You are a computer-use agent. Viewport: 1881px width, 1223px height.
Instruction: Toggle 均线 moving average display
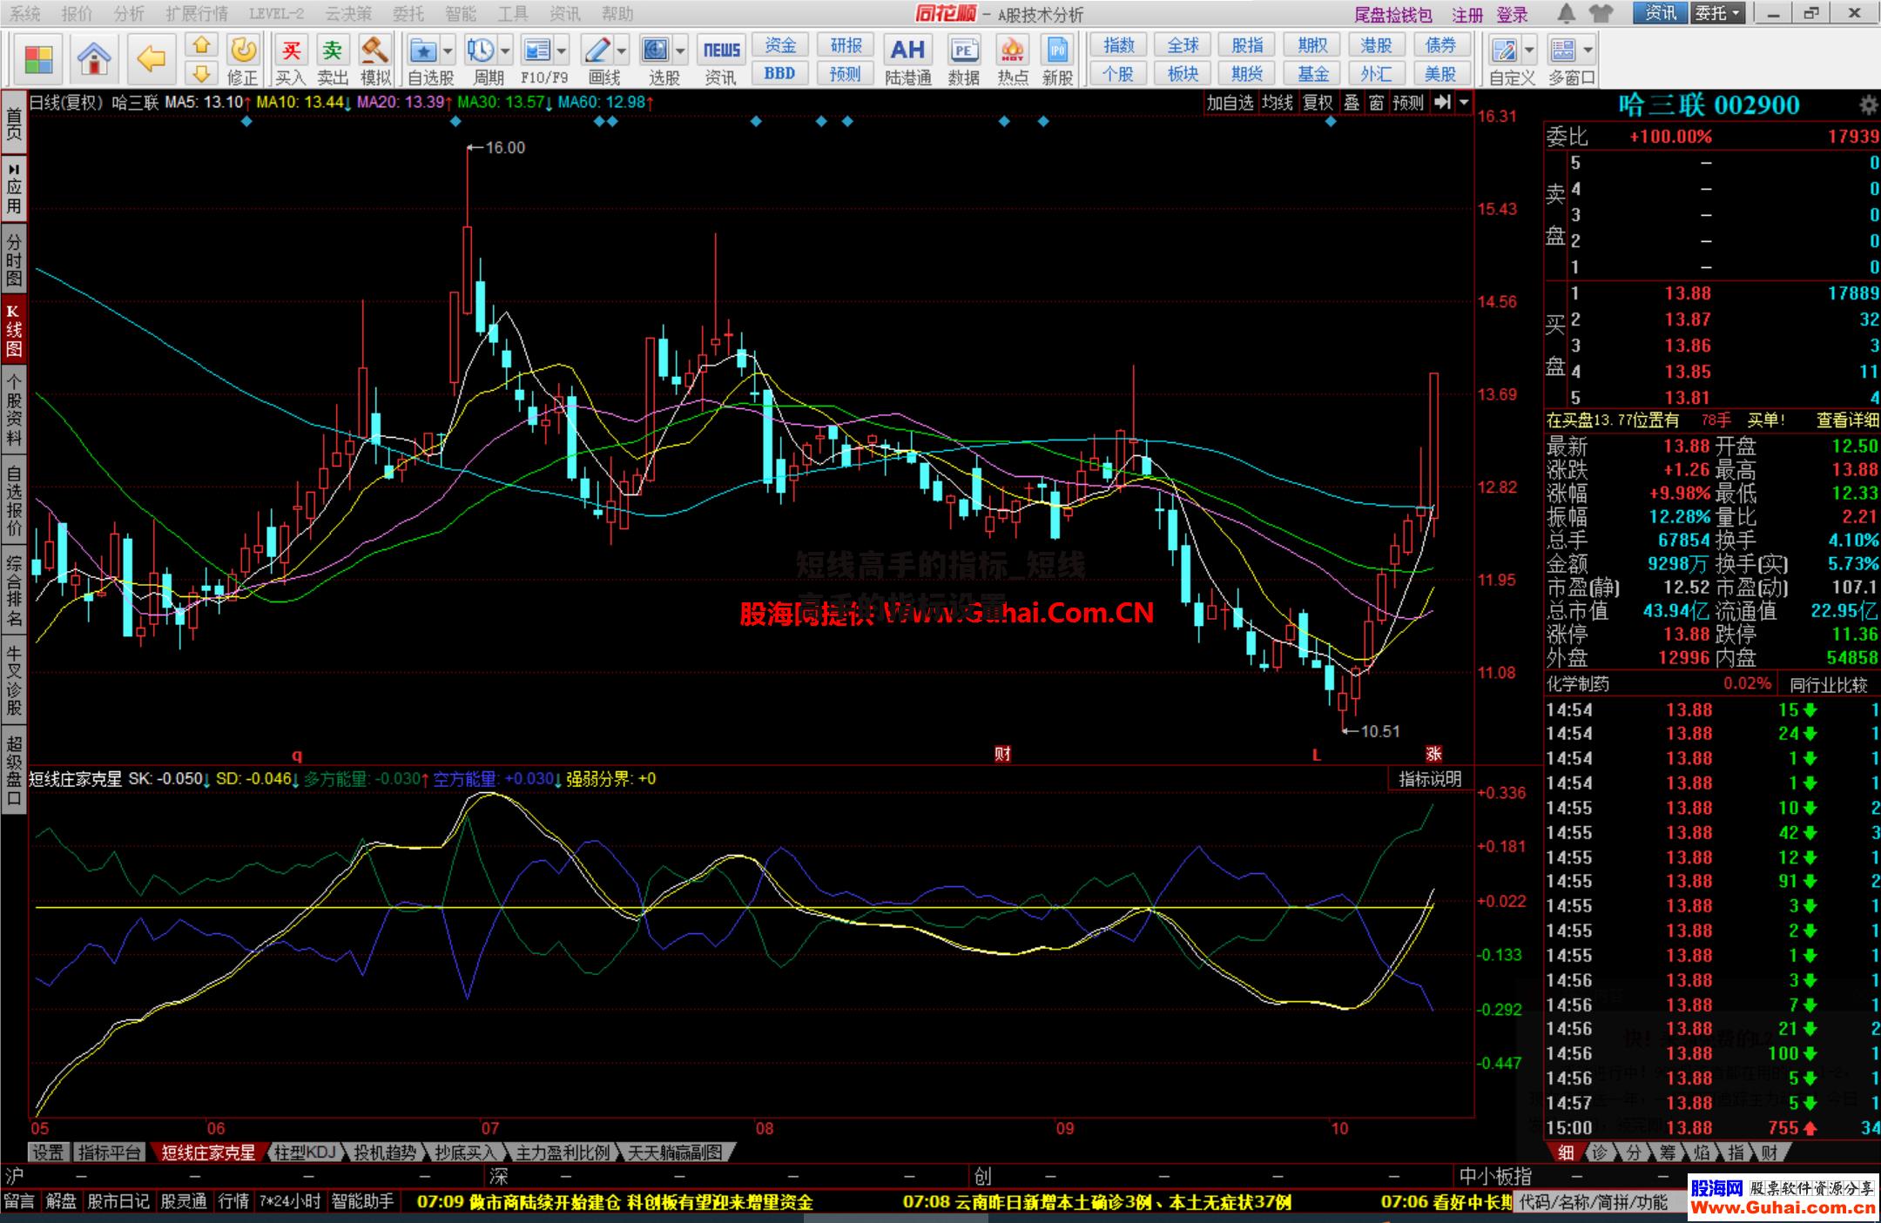[1278, 102]
